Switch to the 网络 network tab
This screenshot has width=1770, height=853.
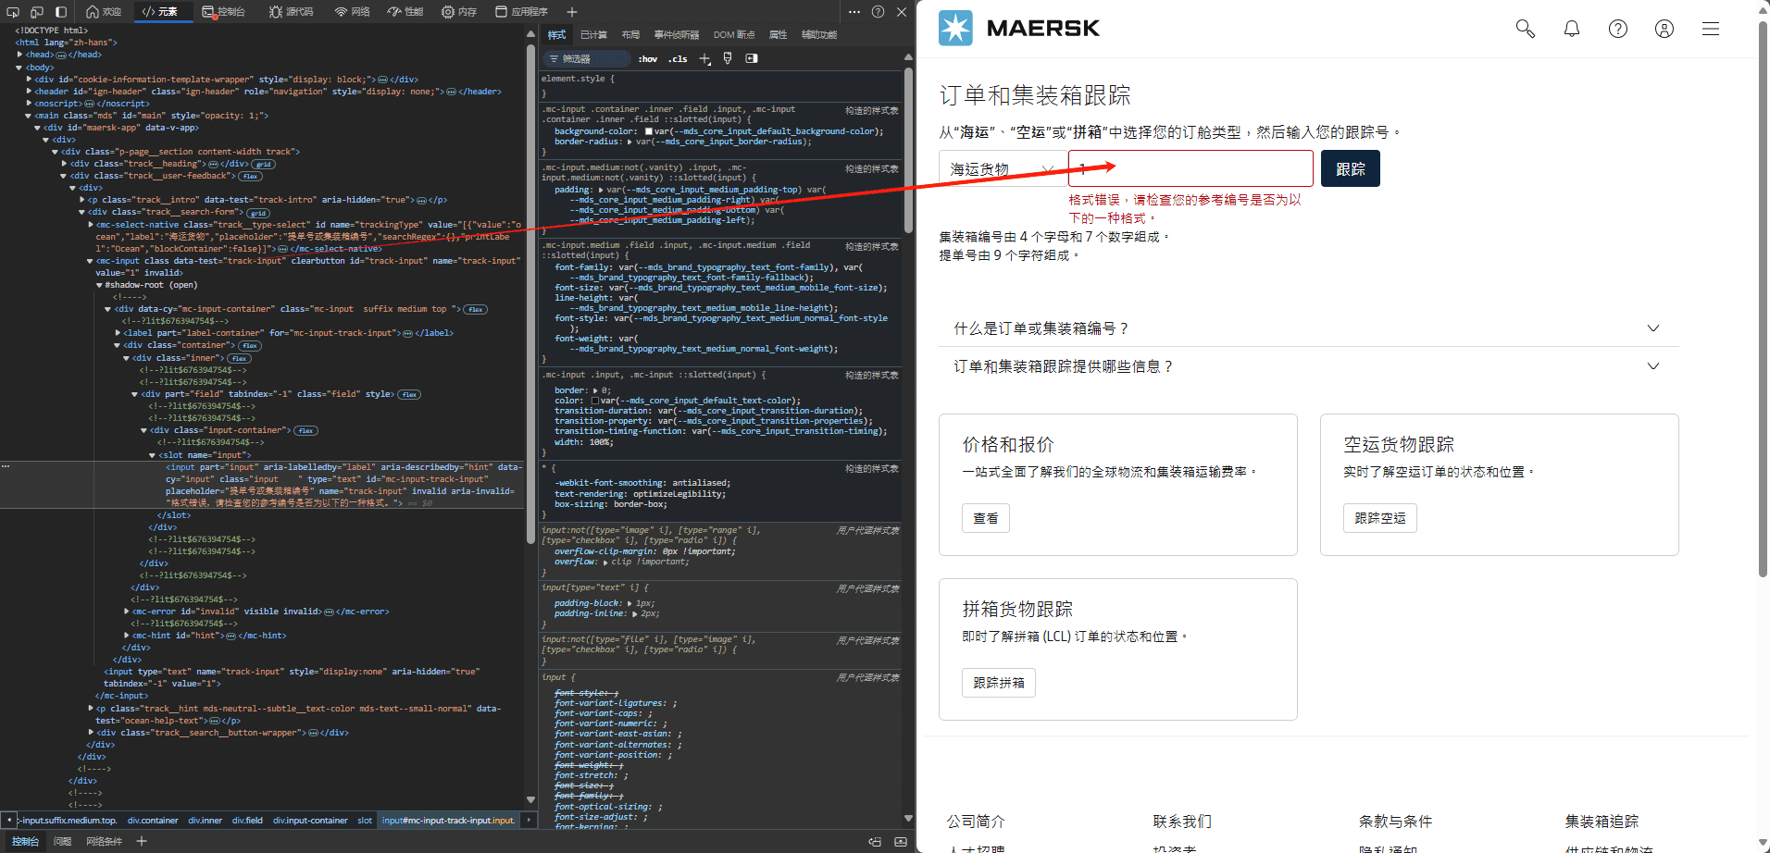[353, 12]
